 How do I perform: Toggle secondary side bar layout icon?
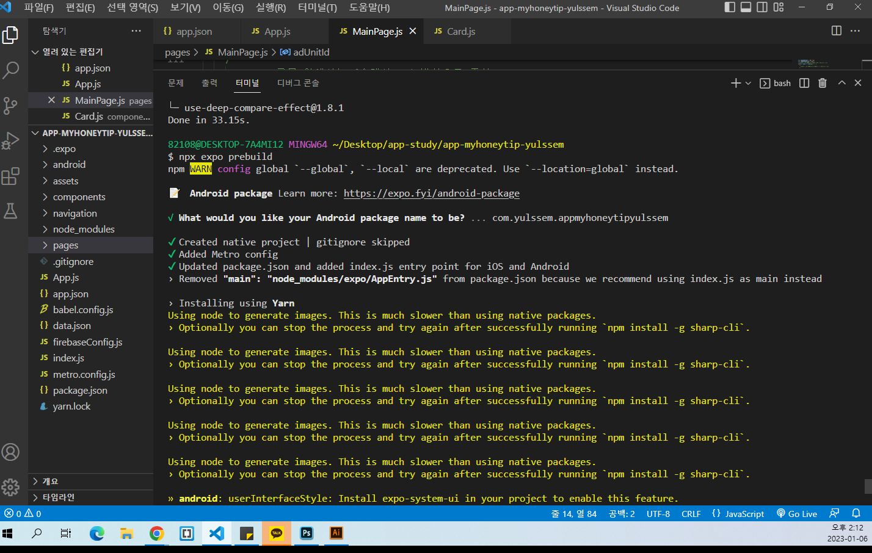[762, 7]
